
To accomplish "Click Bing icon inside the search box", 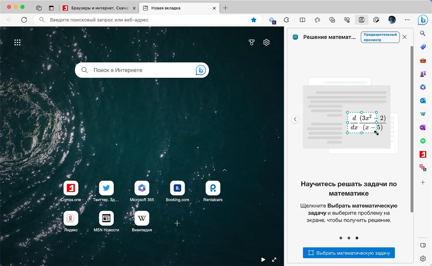I will pos(201,70).
